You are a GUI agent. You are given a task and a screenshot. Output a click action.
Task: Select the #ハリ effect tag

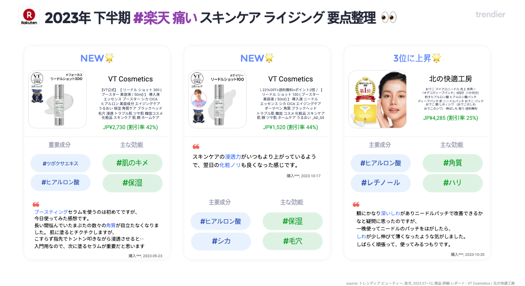(453, 183)
